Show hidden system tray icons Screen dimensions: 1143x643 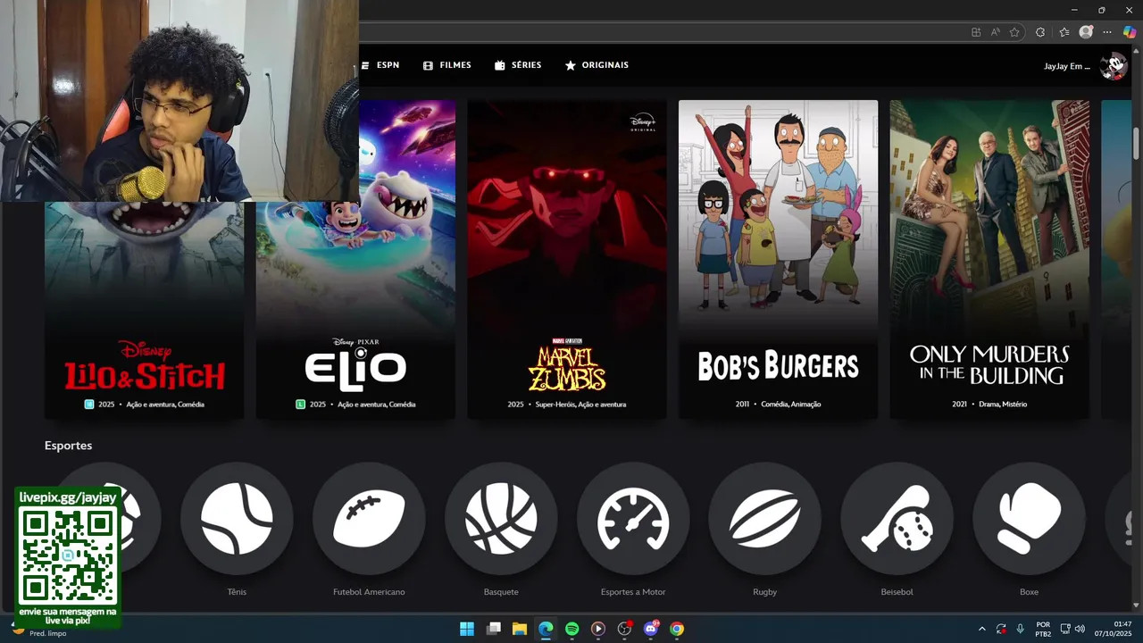(x=982, y=629)
